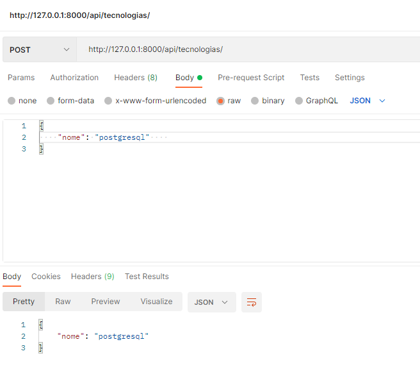Select the binary body option
420x367 pixels.
point(255,101)
